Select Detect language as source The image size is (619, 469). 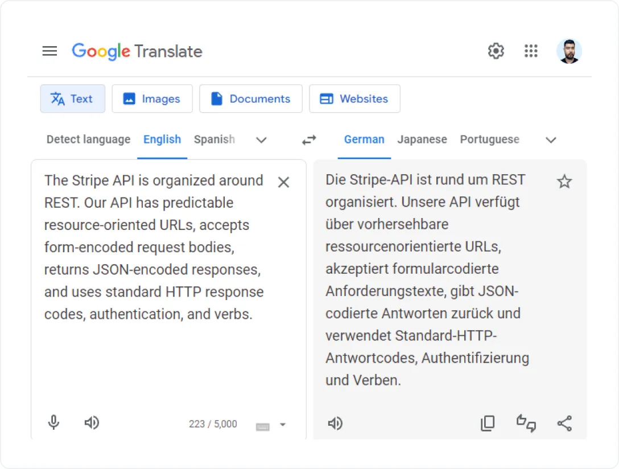88,139
